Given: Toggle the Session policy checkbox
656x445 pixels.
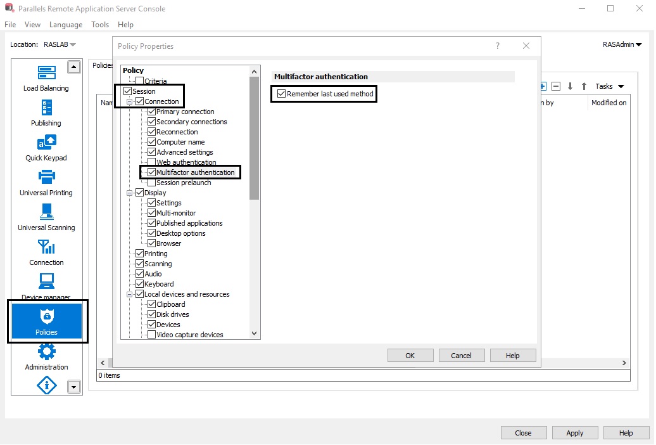Looking at the screenshot, I should (x=128, y=91).
